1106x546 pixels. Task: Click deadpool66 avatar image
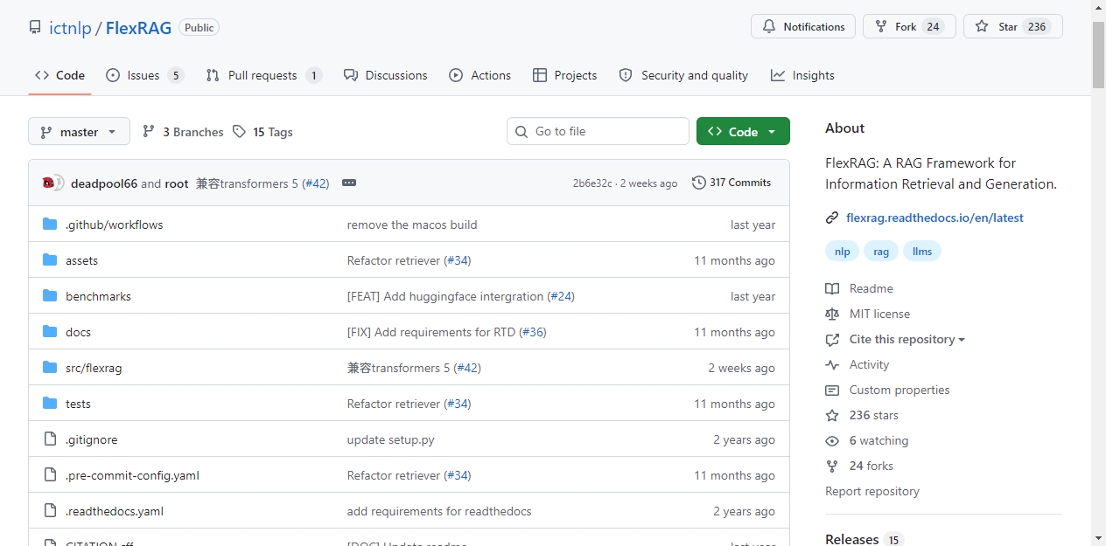coord(48,183)
